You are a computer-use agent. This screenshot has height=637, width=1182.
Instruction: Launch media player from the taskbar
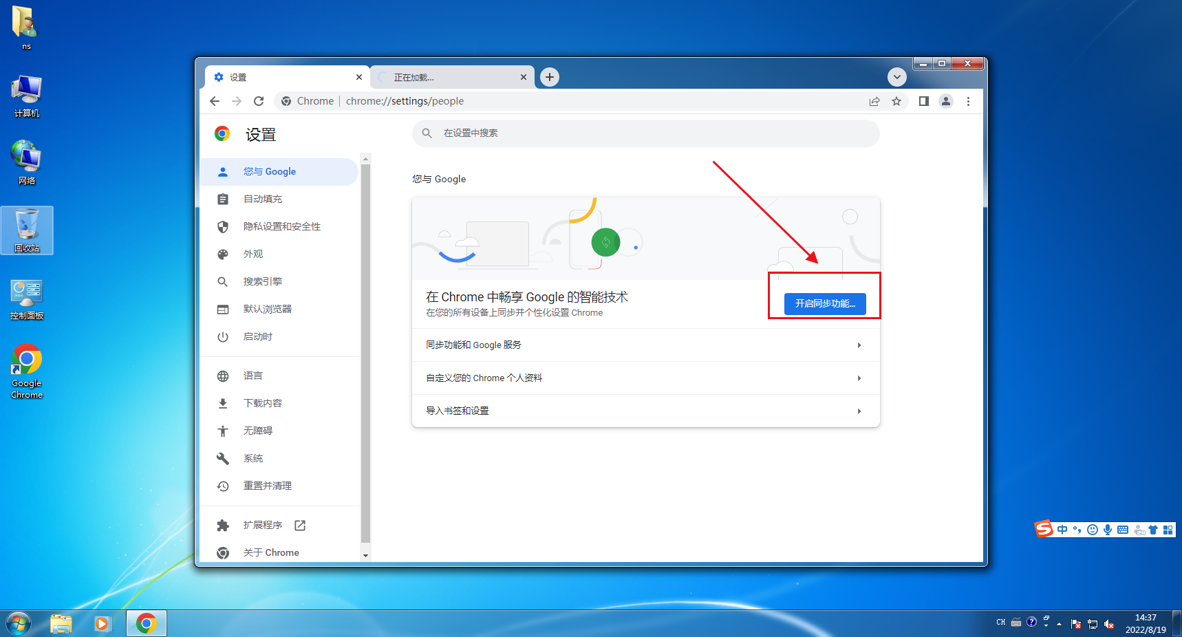(x=103, y=624)
